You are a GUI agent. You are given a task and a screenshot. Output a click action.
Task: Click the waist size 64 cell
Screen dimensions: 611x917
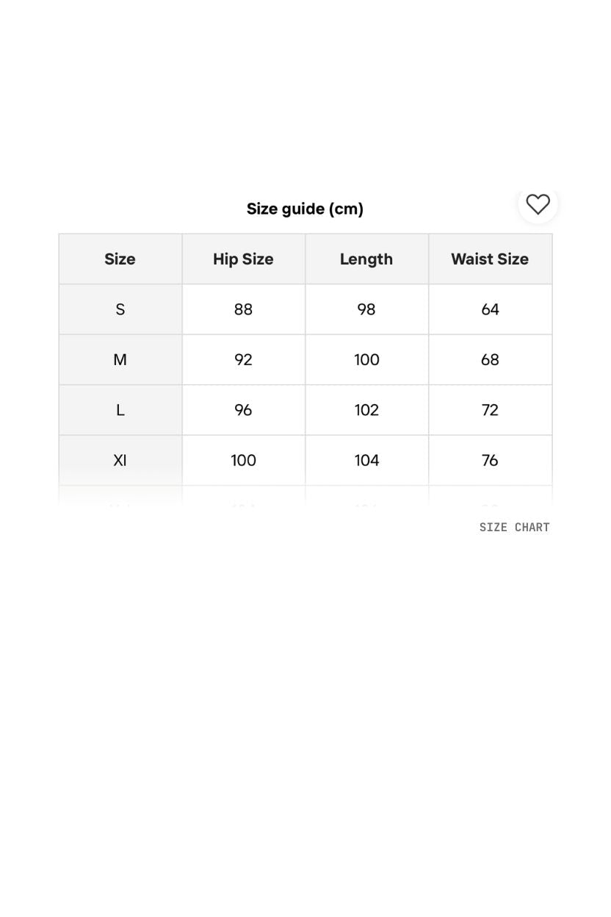click(x=490, y=309)
